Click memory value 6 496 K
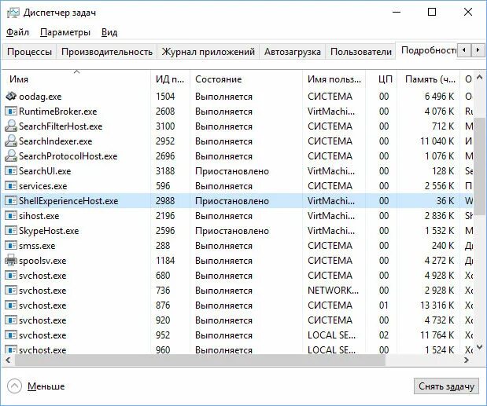The image size is (487, 406). [x=440, y=97]
